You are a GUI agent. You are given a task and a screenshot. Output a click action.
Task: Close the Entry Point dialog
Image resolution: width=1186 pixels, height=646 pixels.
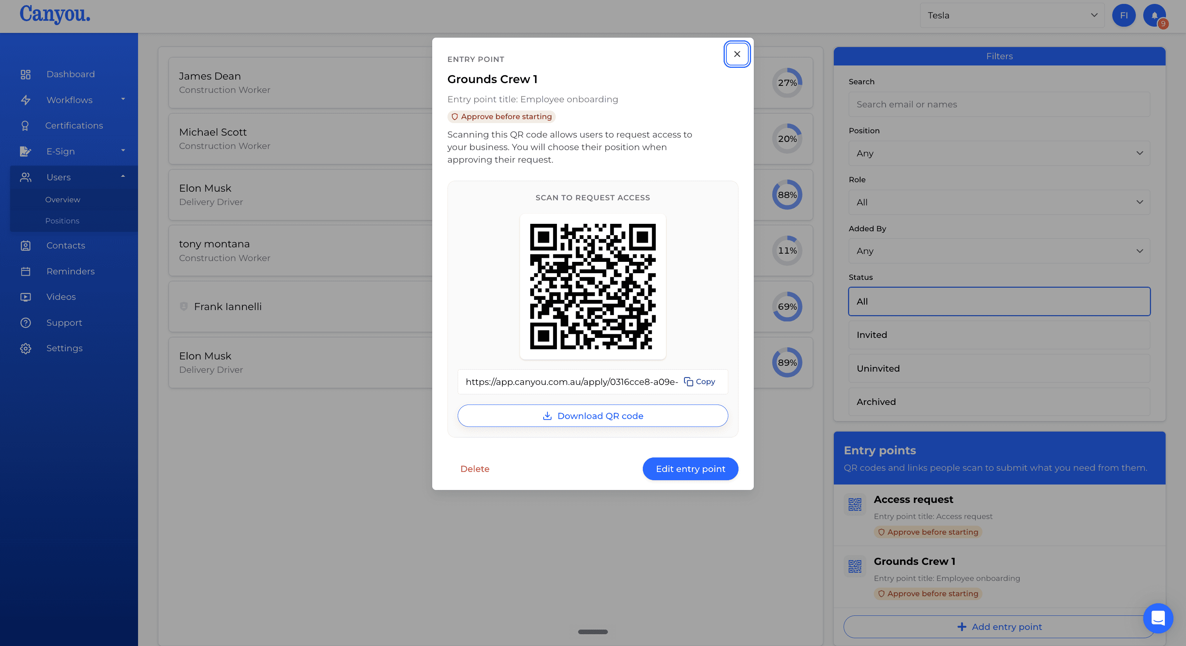(x=737, y=54)
